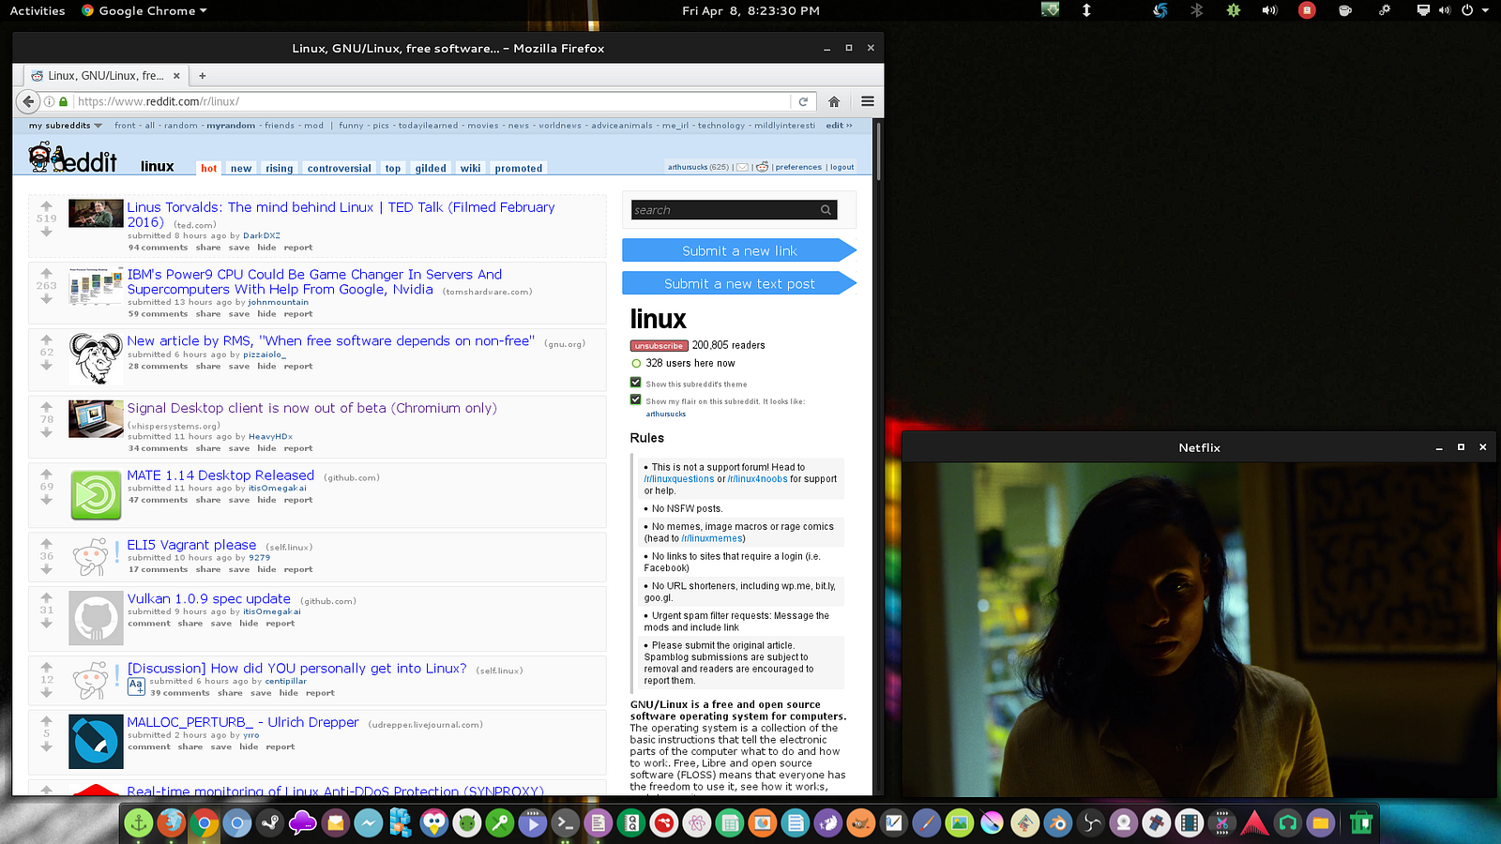Open the Firefox hamburger menu
This screenshot has width=1501, height=844.
click(x=868, y=101)
